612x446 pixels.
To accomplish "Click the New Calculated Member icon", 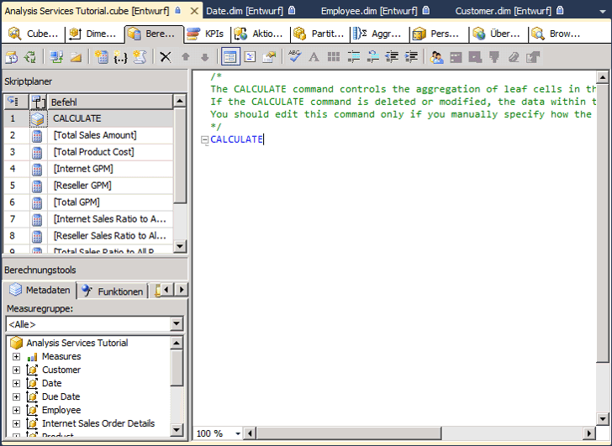I will tap(102, 57).
